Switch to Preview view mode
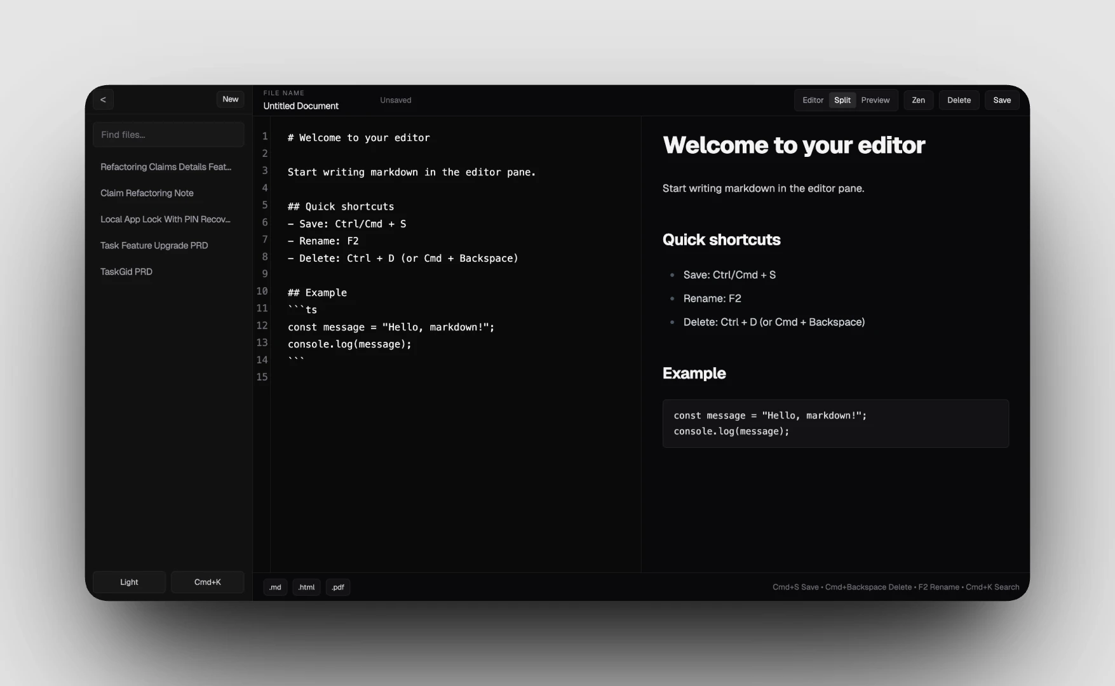Screen dimensions: 1115x686 coord(875,100)
